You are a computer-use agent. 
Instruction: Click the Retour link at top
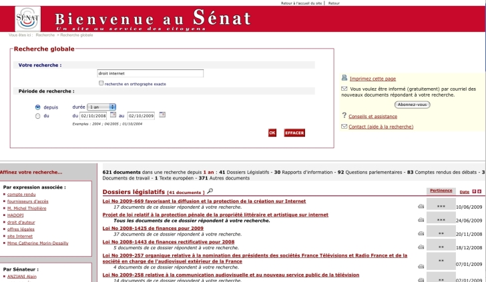[334, 3]
